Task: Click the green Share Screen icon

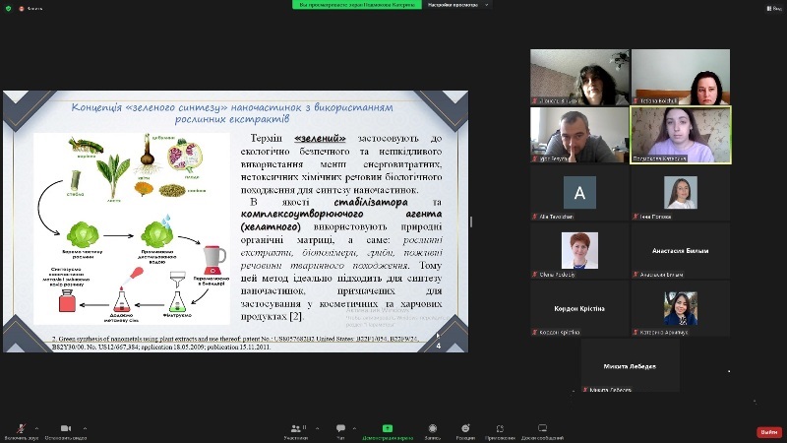Action: [388, 428]
